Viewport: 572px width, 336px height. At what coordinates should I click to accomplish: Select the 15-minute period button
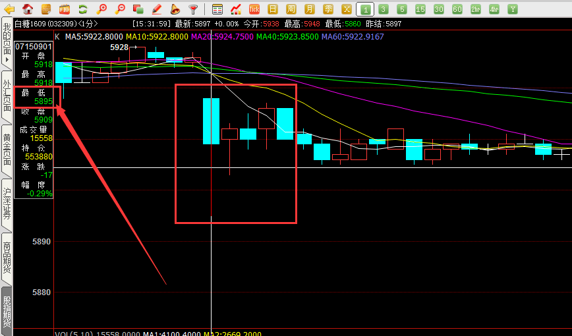pos(420,9)
